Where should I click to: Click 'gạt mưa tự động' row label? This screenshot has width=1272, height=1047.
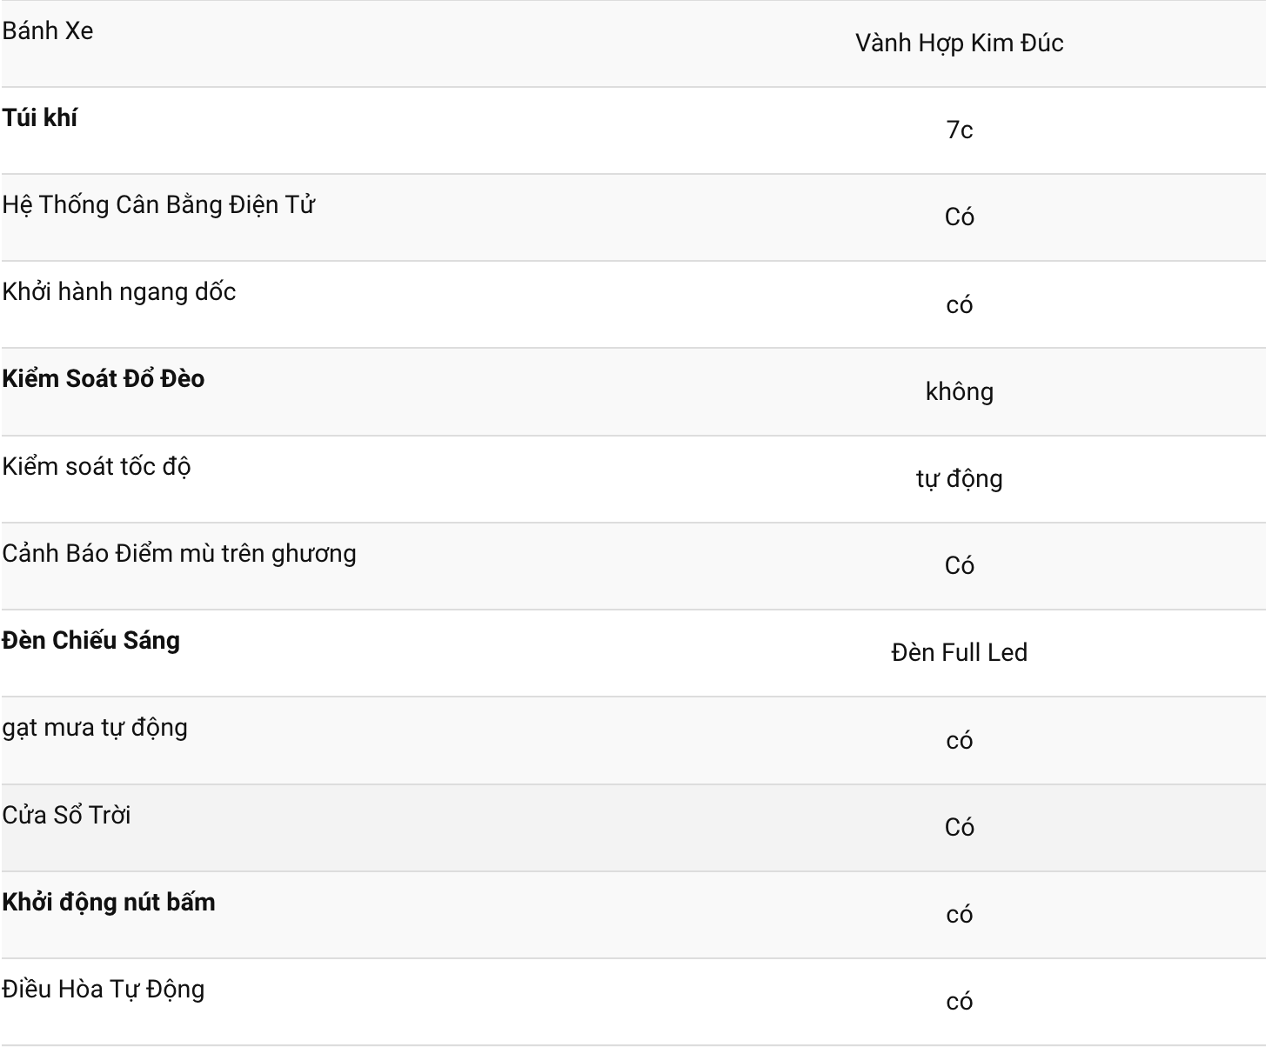coord(95,728)
